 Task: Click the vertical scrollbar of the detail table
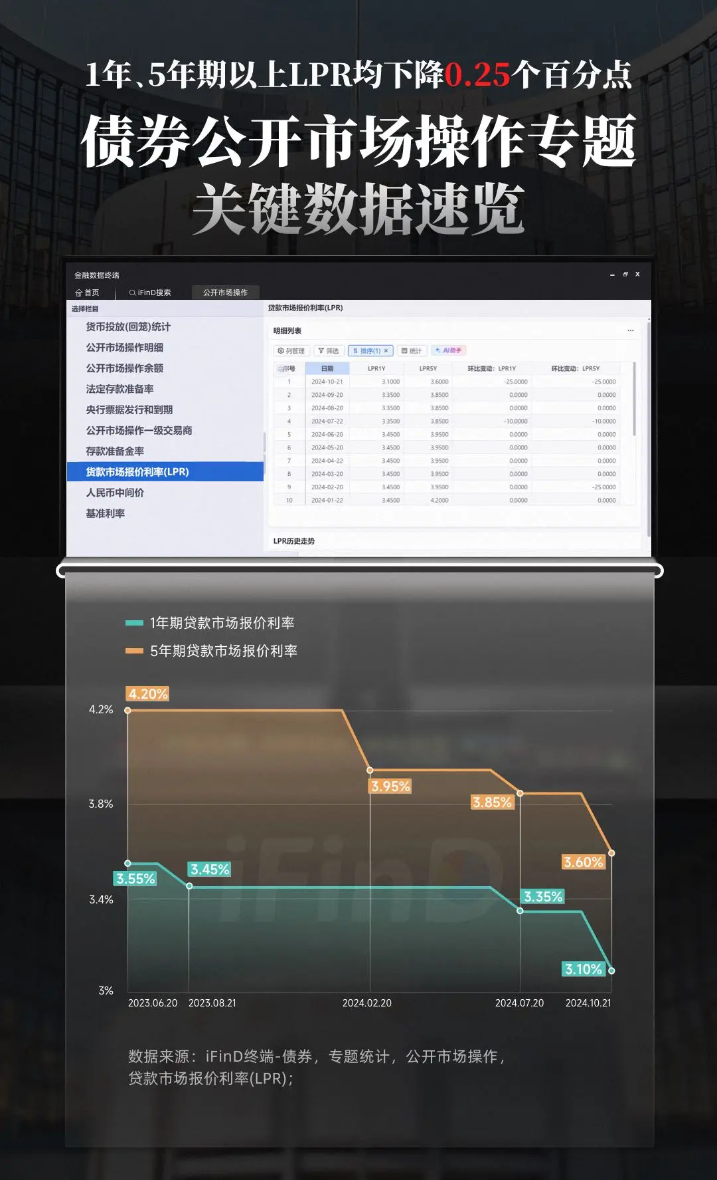pyautogui.click(x=634, y=399)
